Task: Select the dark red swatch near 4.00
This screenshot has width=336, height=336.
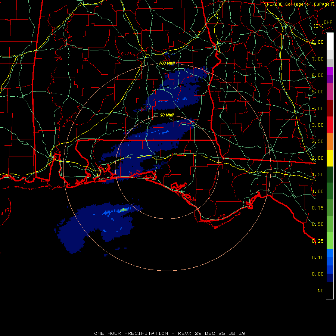Action: point(330,108)
